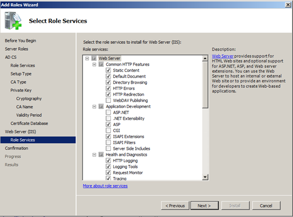
Task: Open the More about role services link
Action: (105, 186)
